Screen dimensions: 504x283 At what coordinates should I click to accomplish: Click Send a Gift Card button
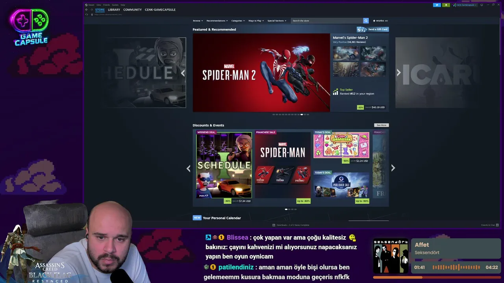pos(373,29)
